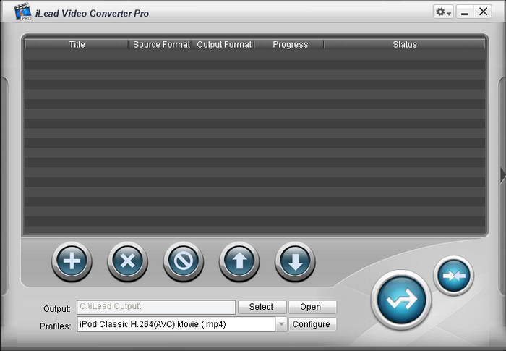Open the output folder with Open button
Viewport: 506px width, 351px height.
[x=312, y=307]
